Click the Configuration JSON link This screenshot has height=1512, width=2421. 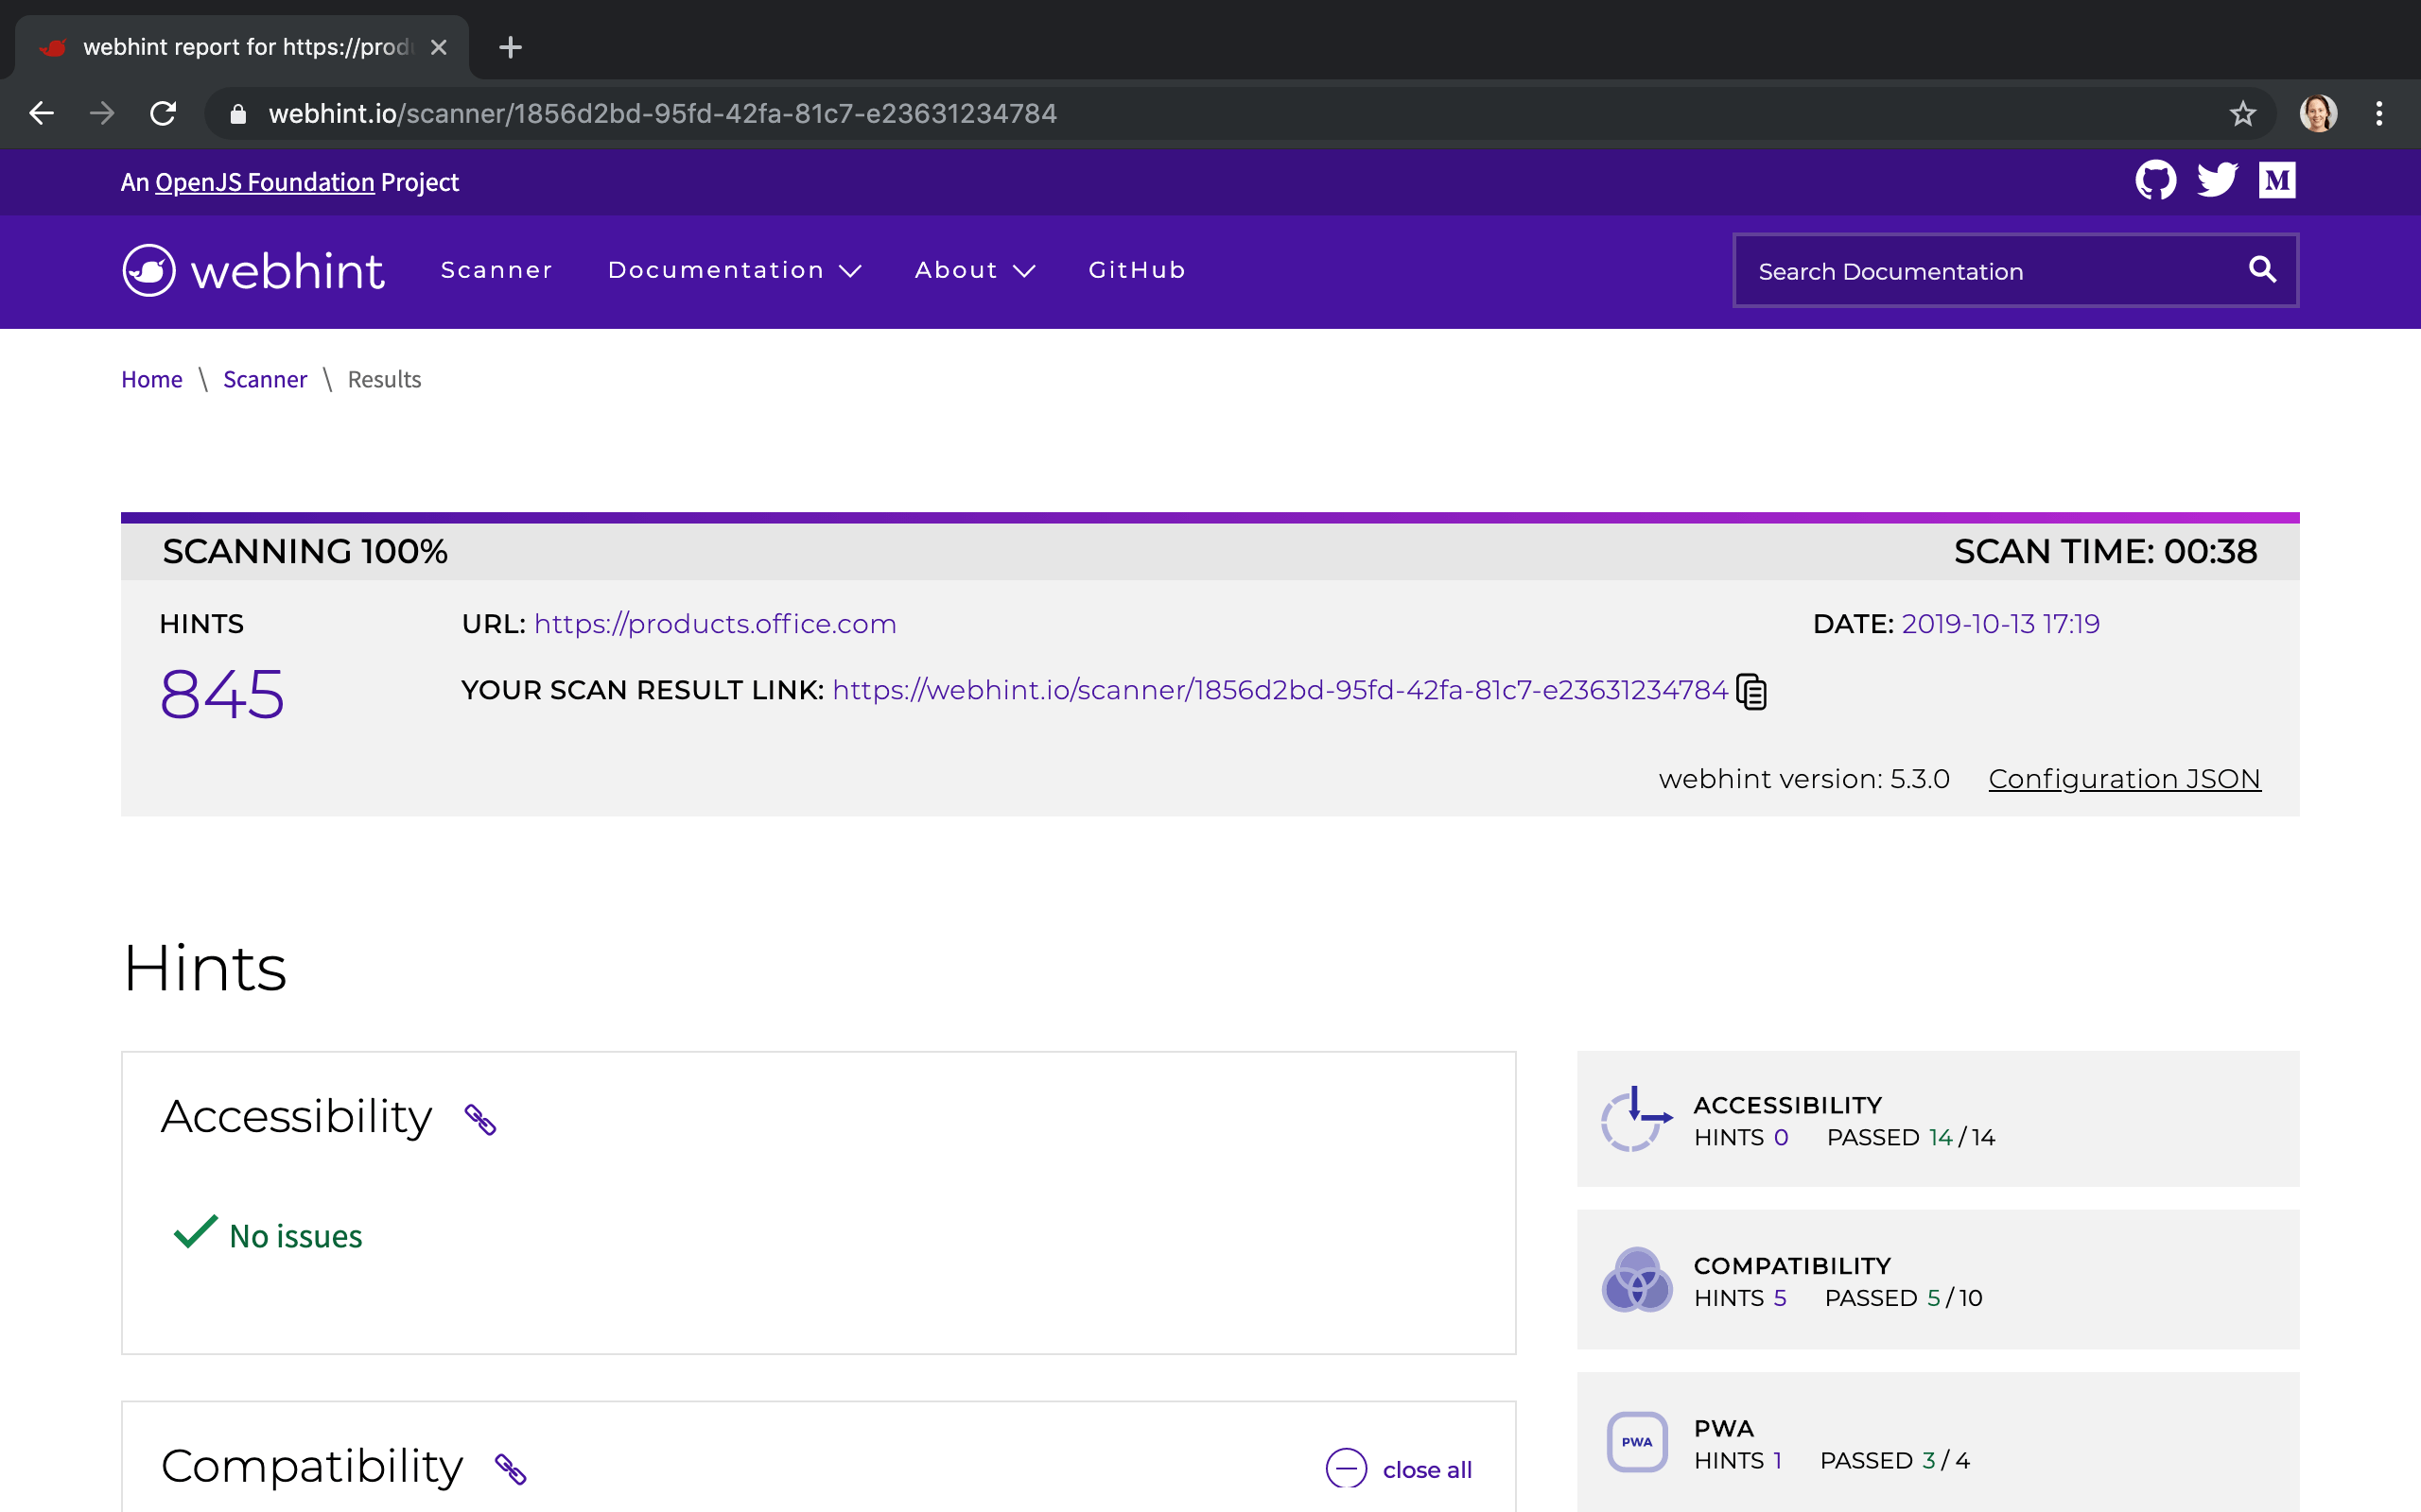click(2123, 779)
